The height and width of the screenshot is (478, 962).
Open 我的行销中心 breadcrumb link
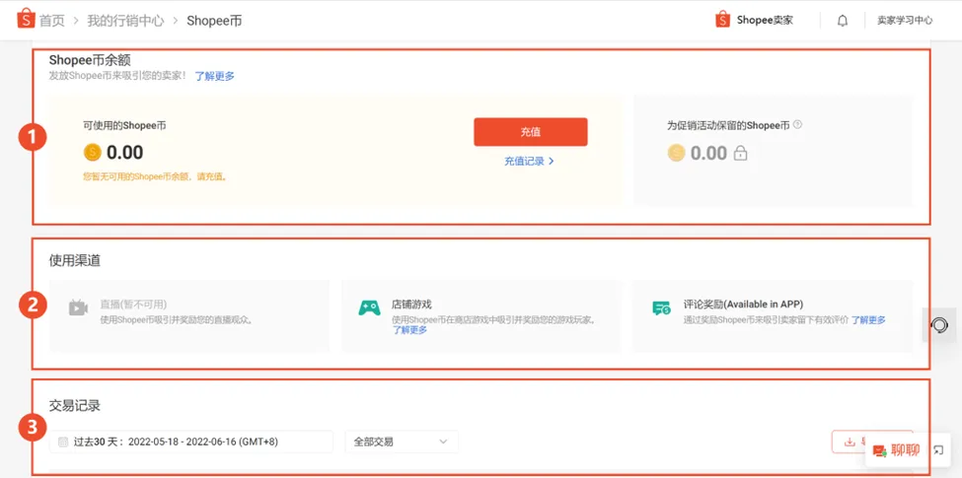[x=125, y=21]
